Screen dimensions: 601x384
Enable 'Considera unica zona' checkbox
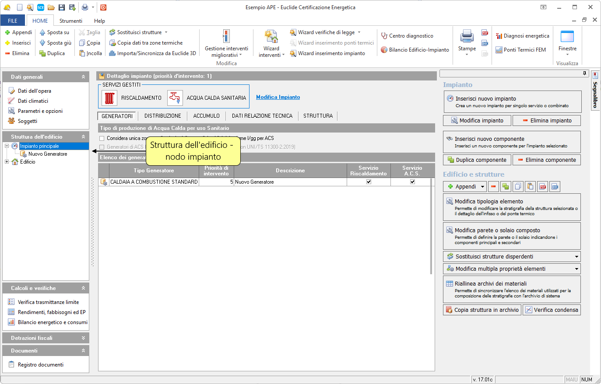coord(102,138)
